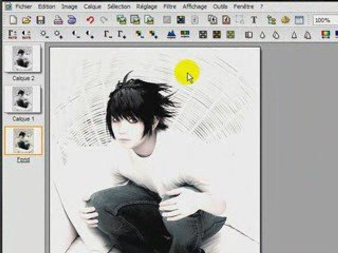Increase gamma correction
The width and height of the screenshot is (338, 253).
tap(121, 34)
